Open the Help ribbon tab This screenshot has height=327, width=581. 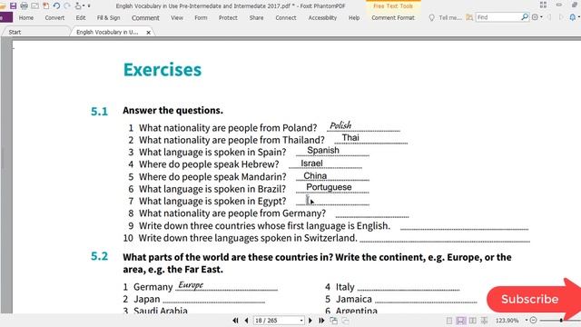[354, 17]
